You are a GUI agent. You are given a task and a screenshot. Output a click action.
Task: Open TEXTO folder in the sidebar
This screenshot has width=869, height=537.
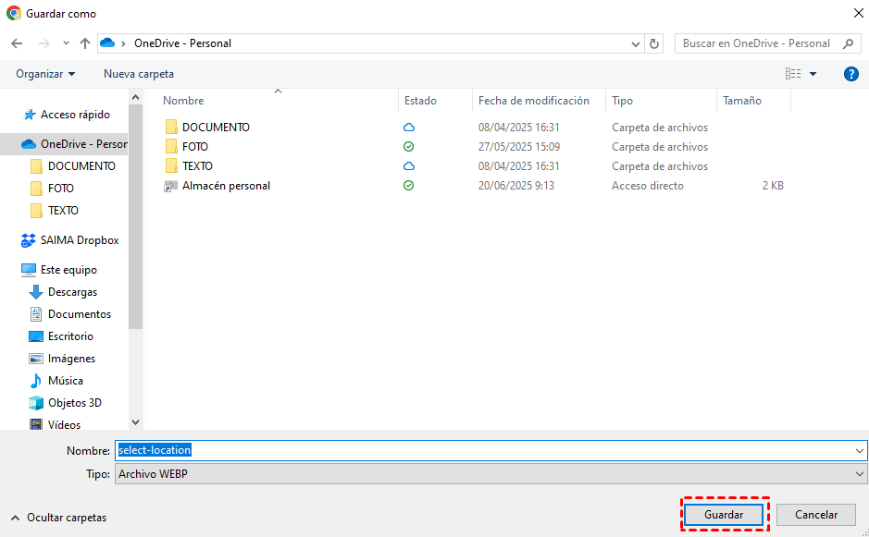coord(63,211)
